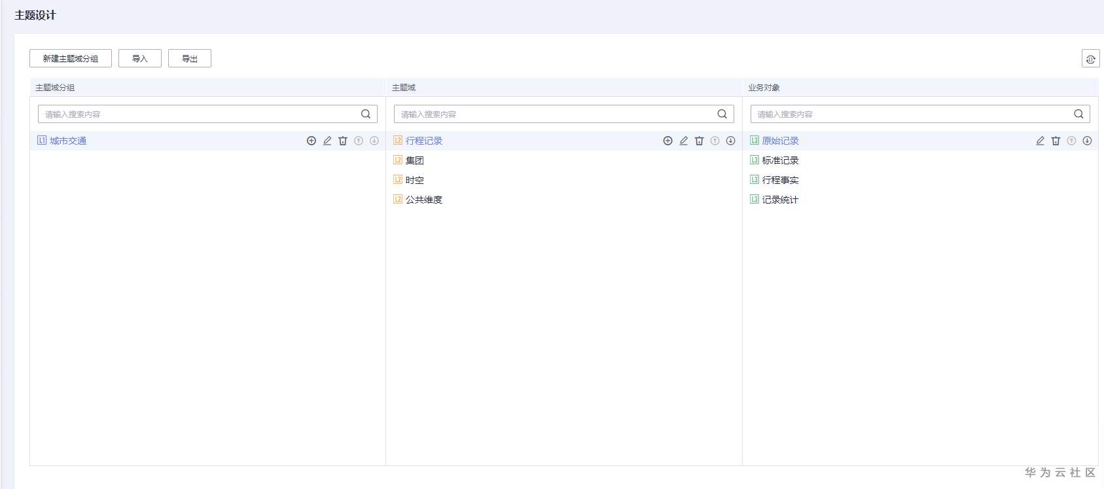Image resolution: width=1104 pixels, height=489 pixels.
Task: Select 行程事实 business object
Action: (x=781, y=180)
